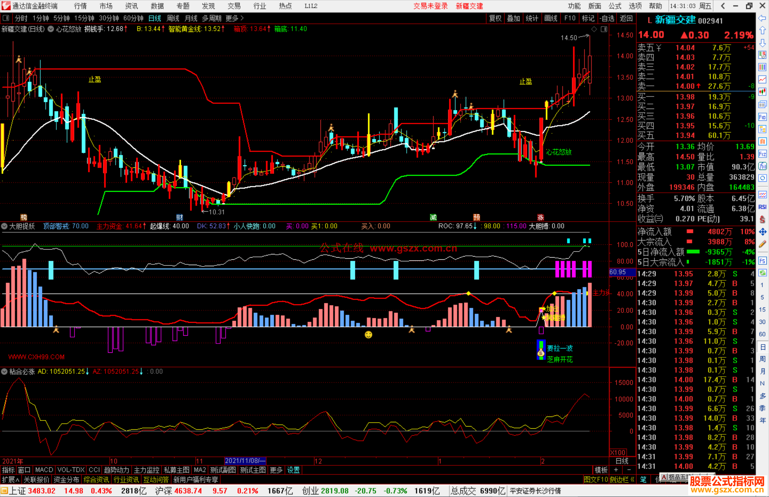
Task: Toggle the 粘合必涨 indicator round button
Action: click(4, 372)
